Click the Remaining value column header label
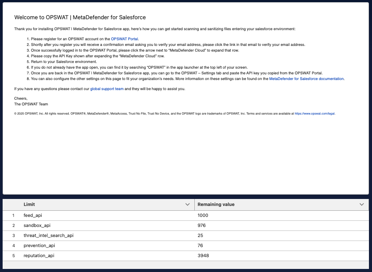 tap(216, 204)
